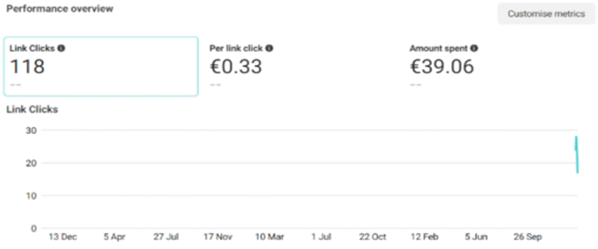Open info icon beside Link Clicks
This screenshot has width=598, height=249.
point(61,48)
